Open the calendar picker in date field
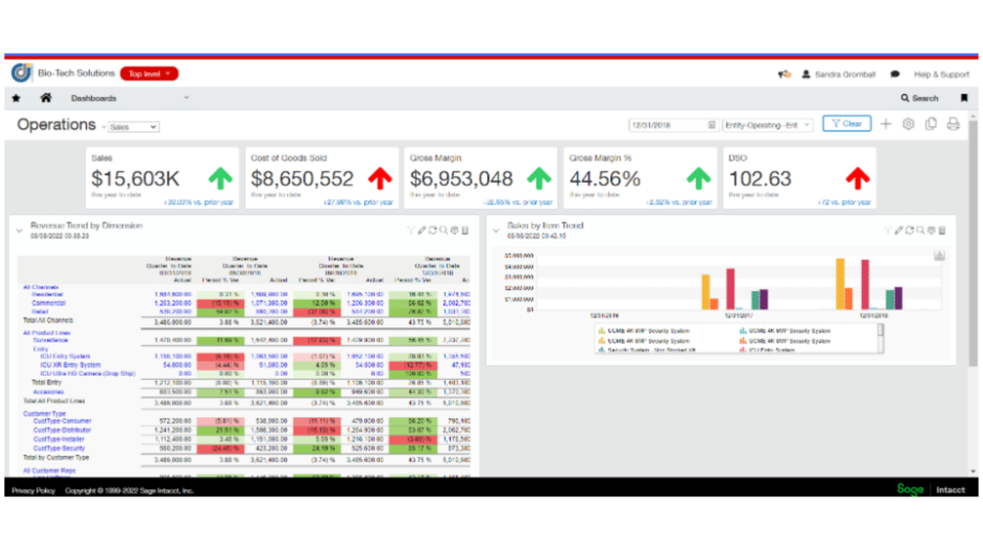Image resolution: width=983 pixels, height=553 pixels. tap(711, 125)
